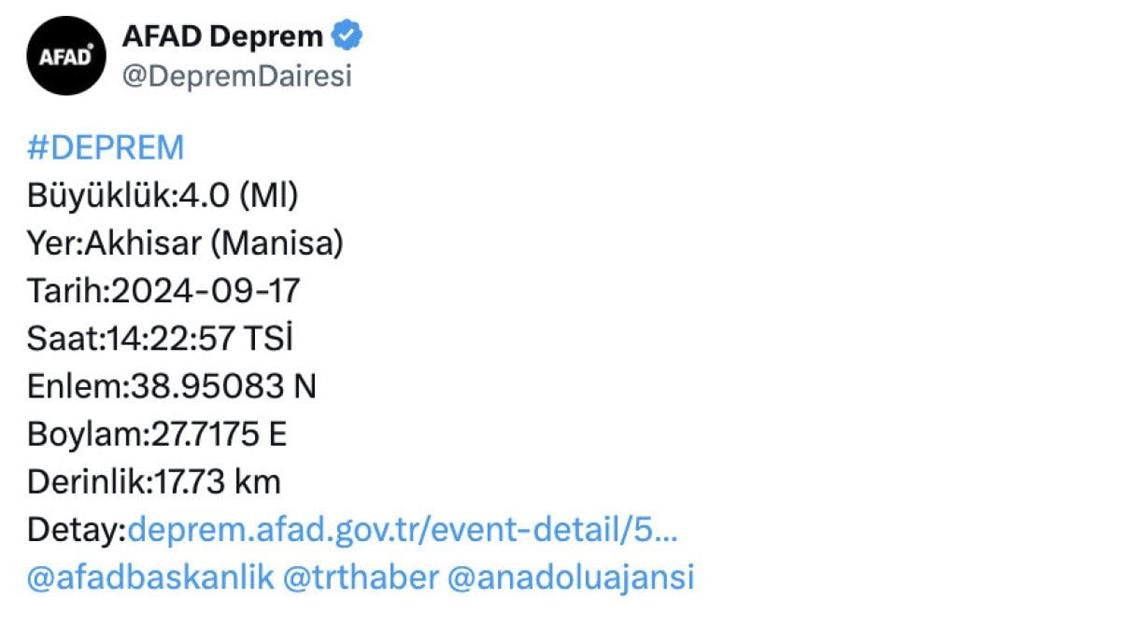Click the Detay: label text
This screenshot has height=626, width=1121.
pyautogui.click(x=77, y=529)
